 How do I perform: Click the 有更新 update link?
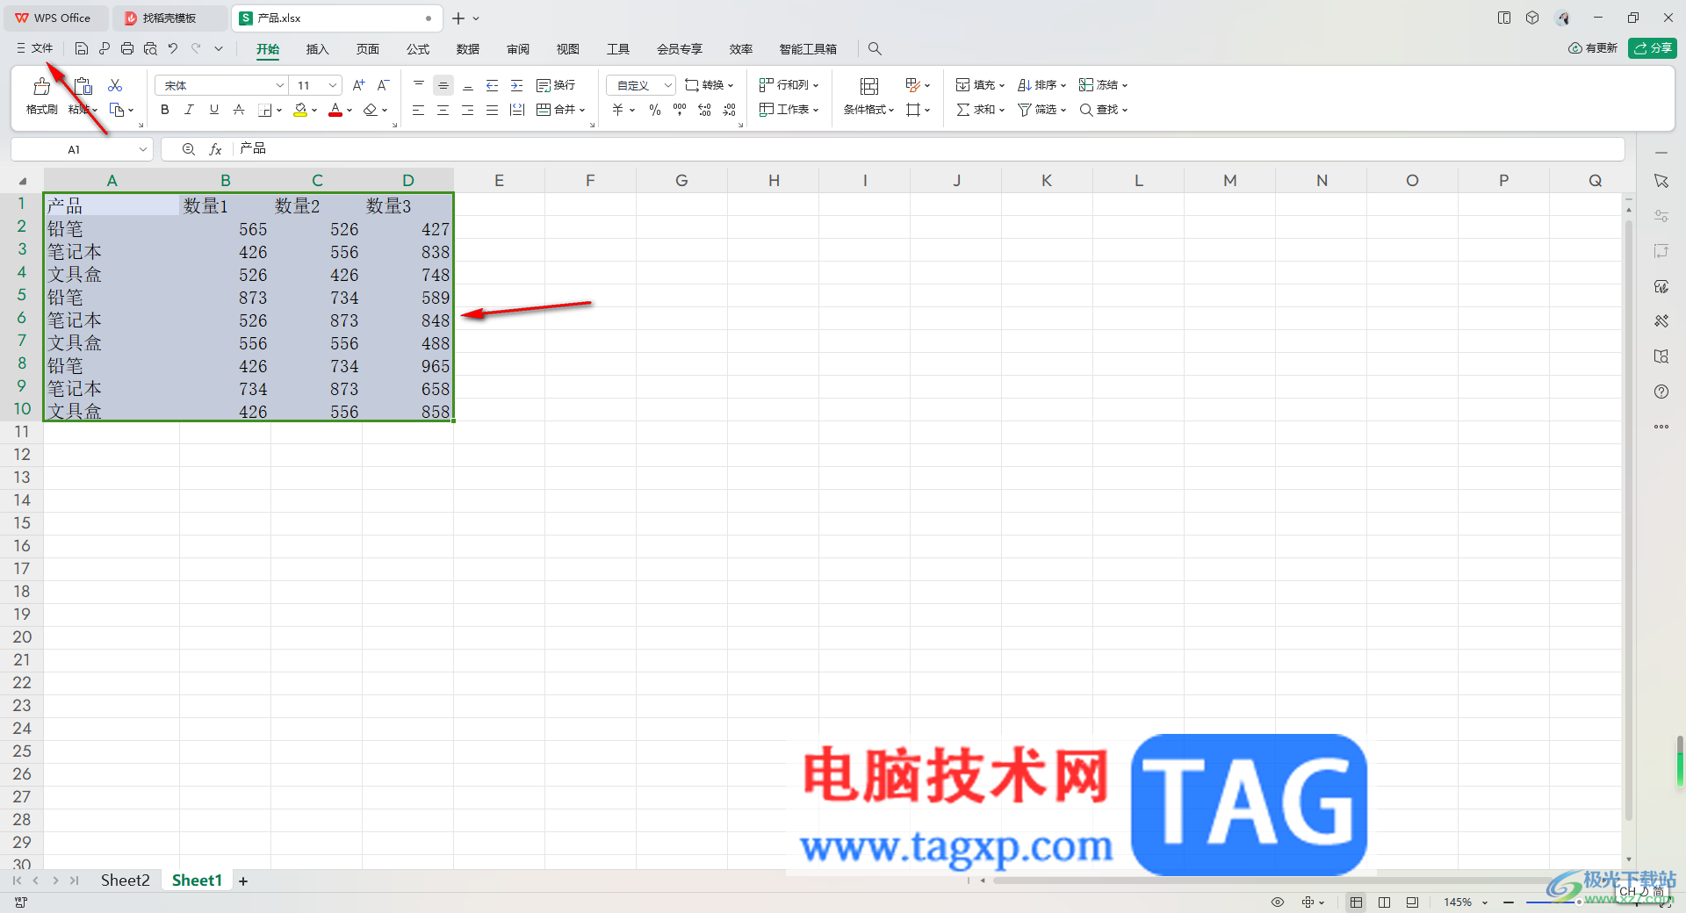pos(1593,48)
